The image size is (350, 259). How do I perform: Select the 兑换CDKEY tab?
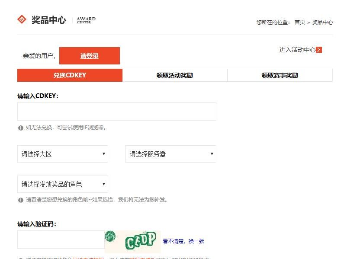[70, 75]
